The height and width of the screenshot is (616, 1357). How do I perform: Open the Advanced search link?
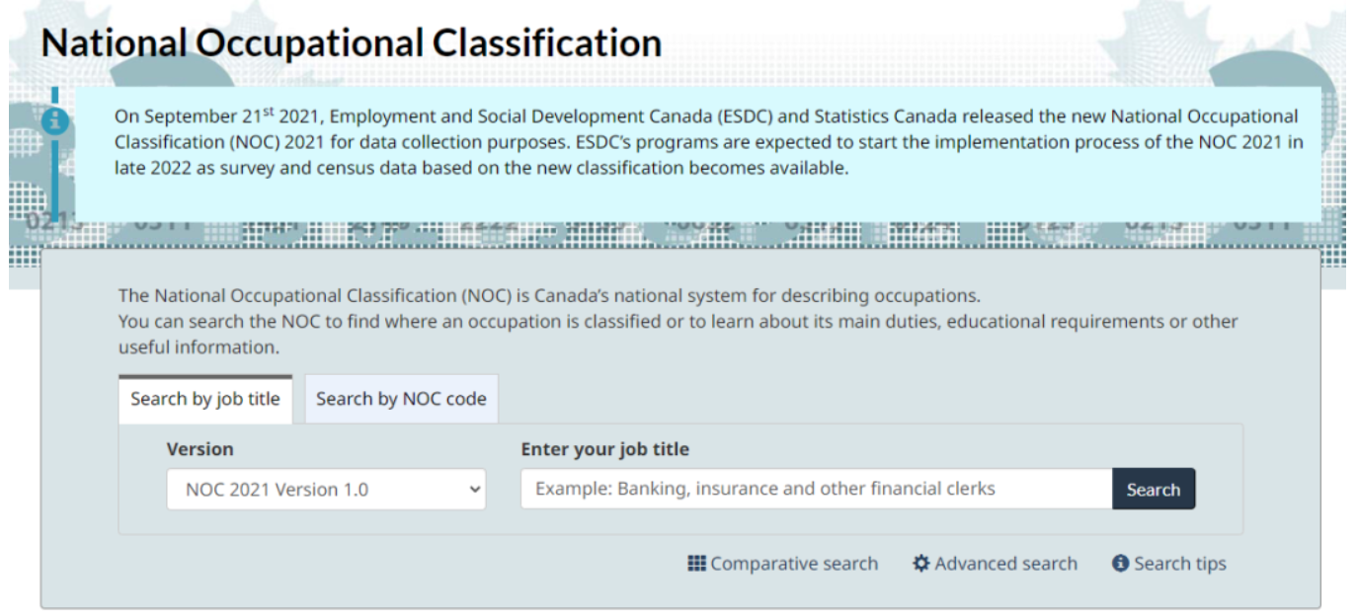coord(1005,564)
